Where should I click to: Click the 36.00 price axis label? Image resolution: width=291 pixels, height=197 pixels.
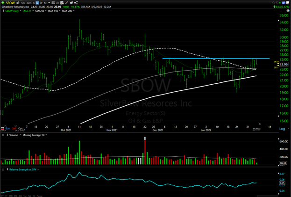[x=284, y=15]
